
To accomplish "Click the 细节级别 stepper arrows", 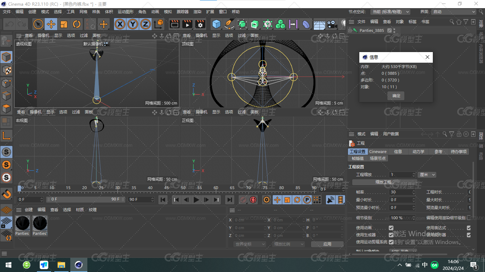I will pos(414,218).
